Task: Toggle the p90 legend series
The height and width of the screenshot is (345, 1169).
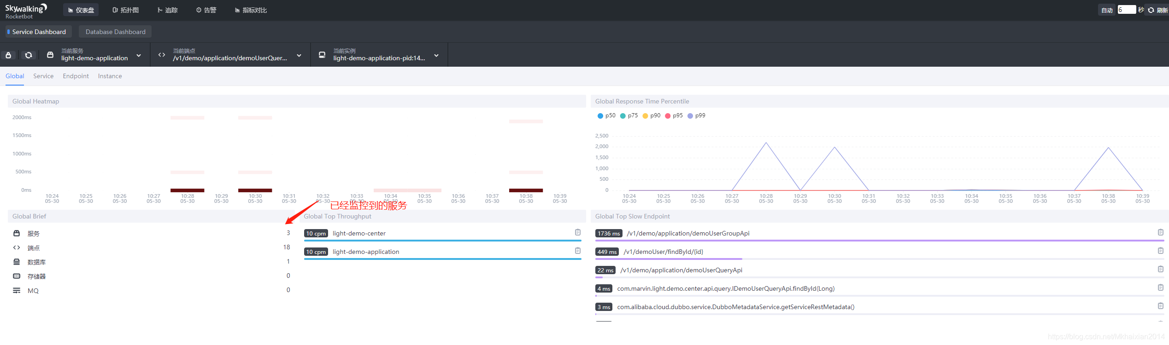Action: 652,115
